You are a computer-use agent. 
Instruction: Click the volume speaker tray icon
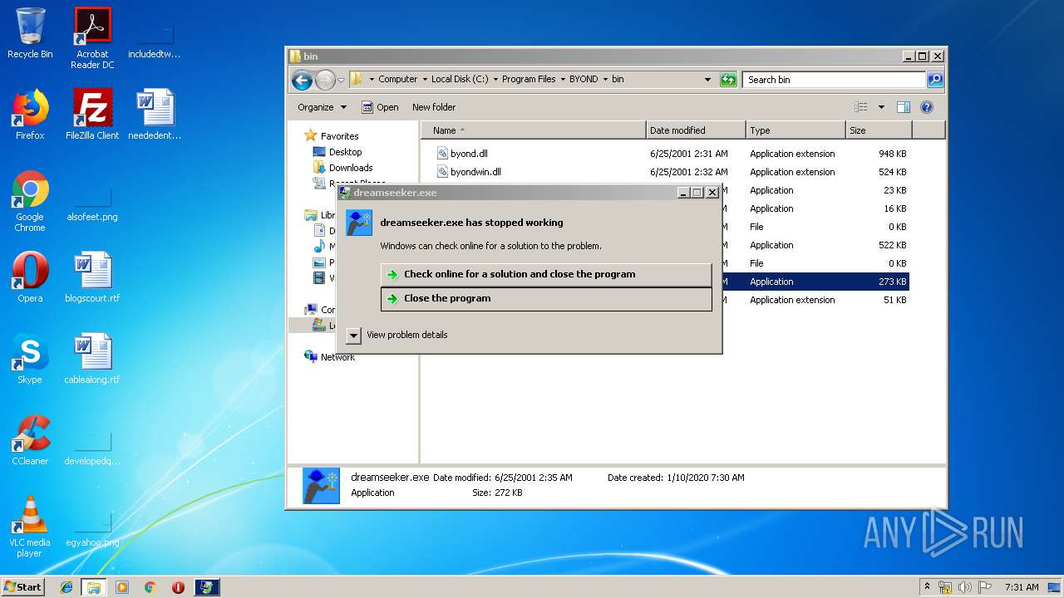pyautogui.click(x=965, y=587)
